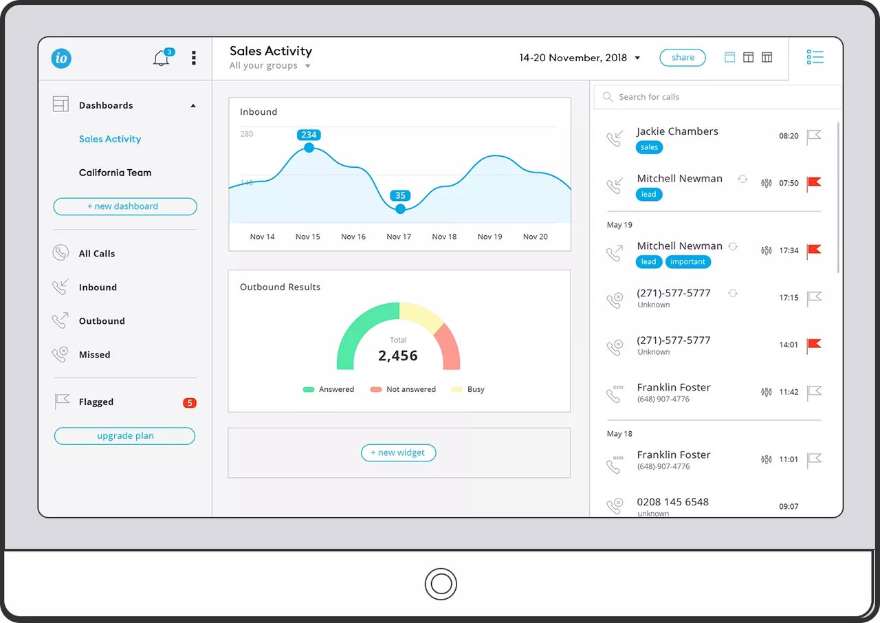880x623 pixels.
Task: Open the 14-20 November, 2018 date dropdown
Action: pyautogui.click(x=580, y=58)
